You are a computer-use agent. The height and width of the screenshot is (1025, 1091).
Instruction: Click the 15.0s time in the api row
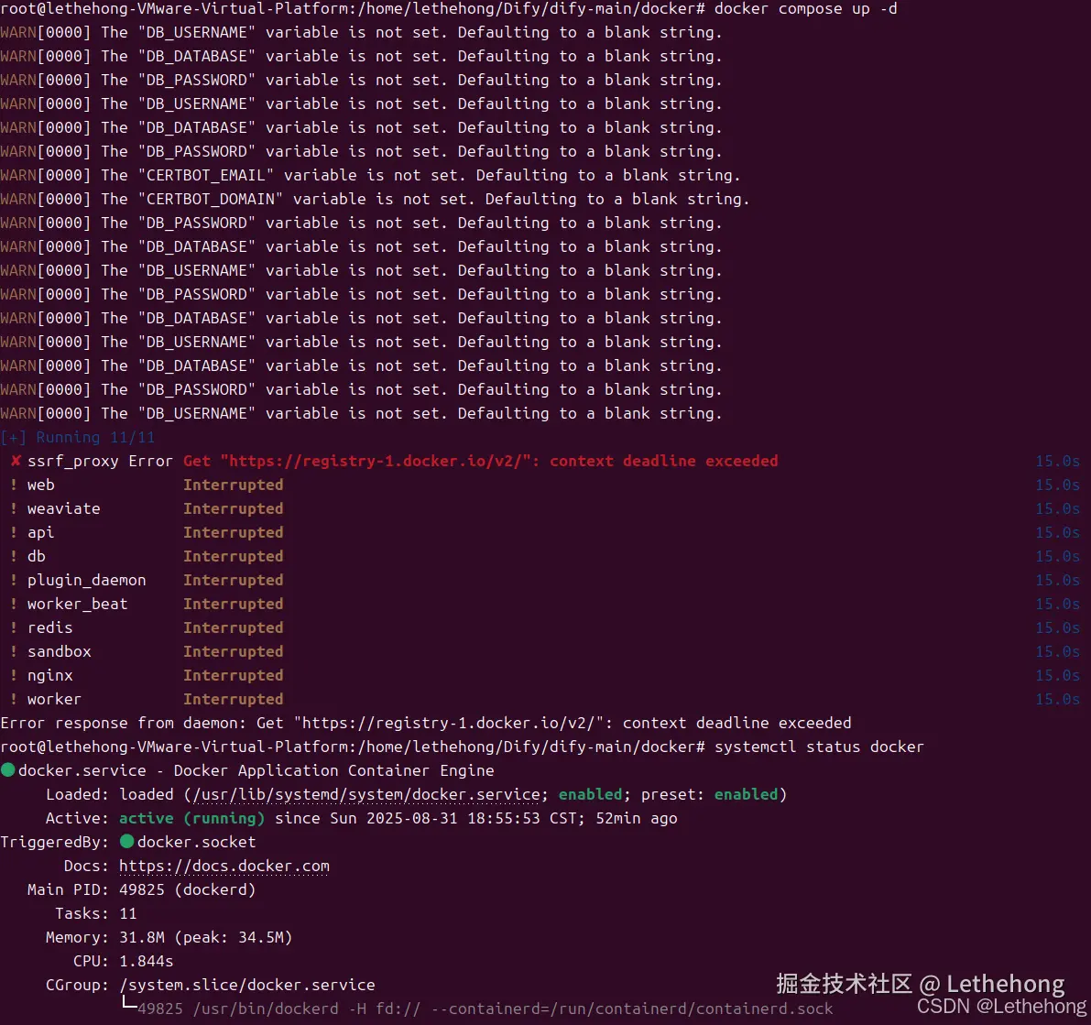(1058, 532)
